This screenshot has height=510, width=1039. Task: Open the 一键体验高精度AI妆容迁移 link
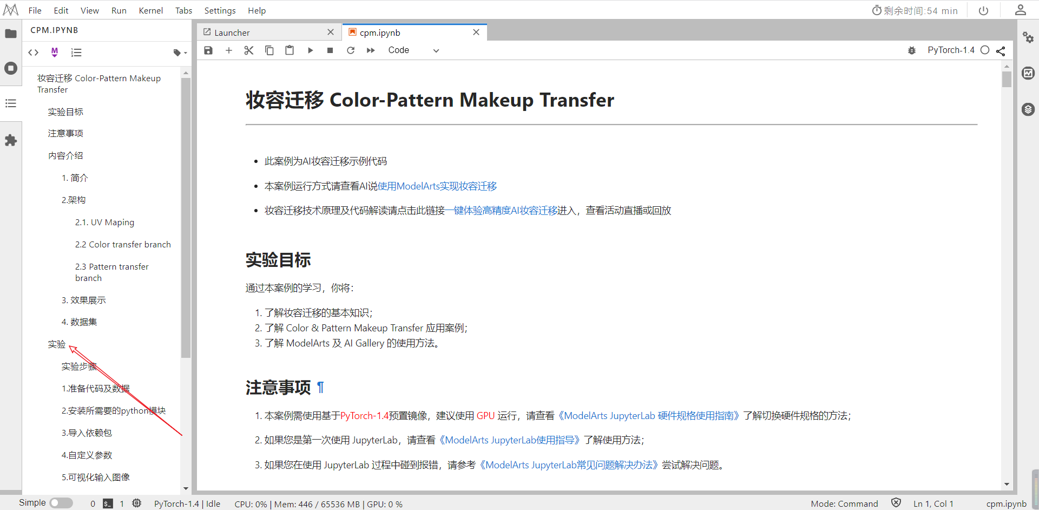(501, 211)
